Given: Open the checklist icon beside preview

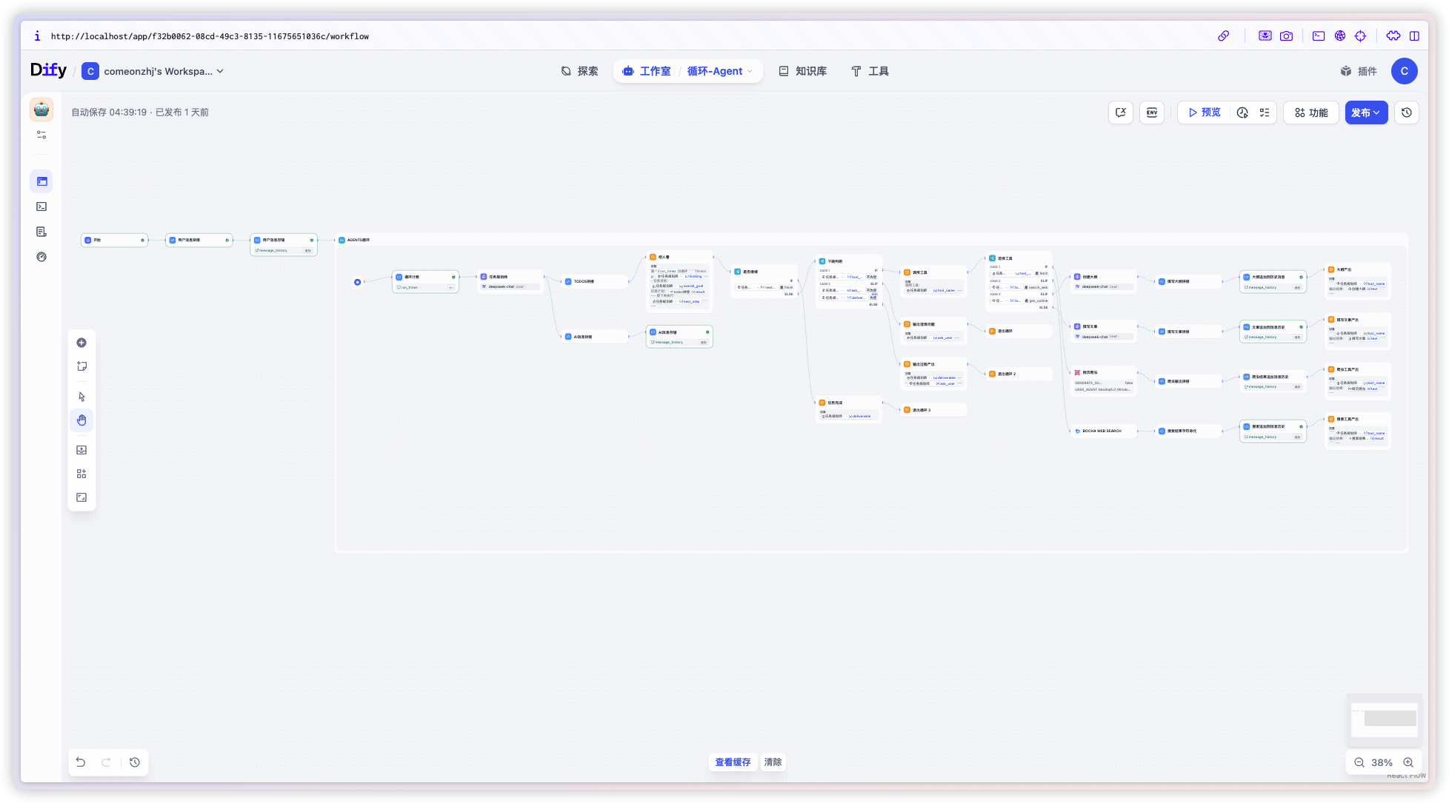Looking at the screenshot, I should point(1265,112).
